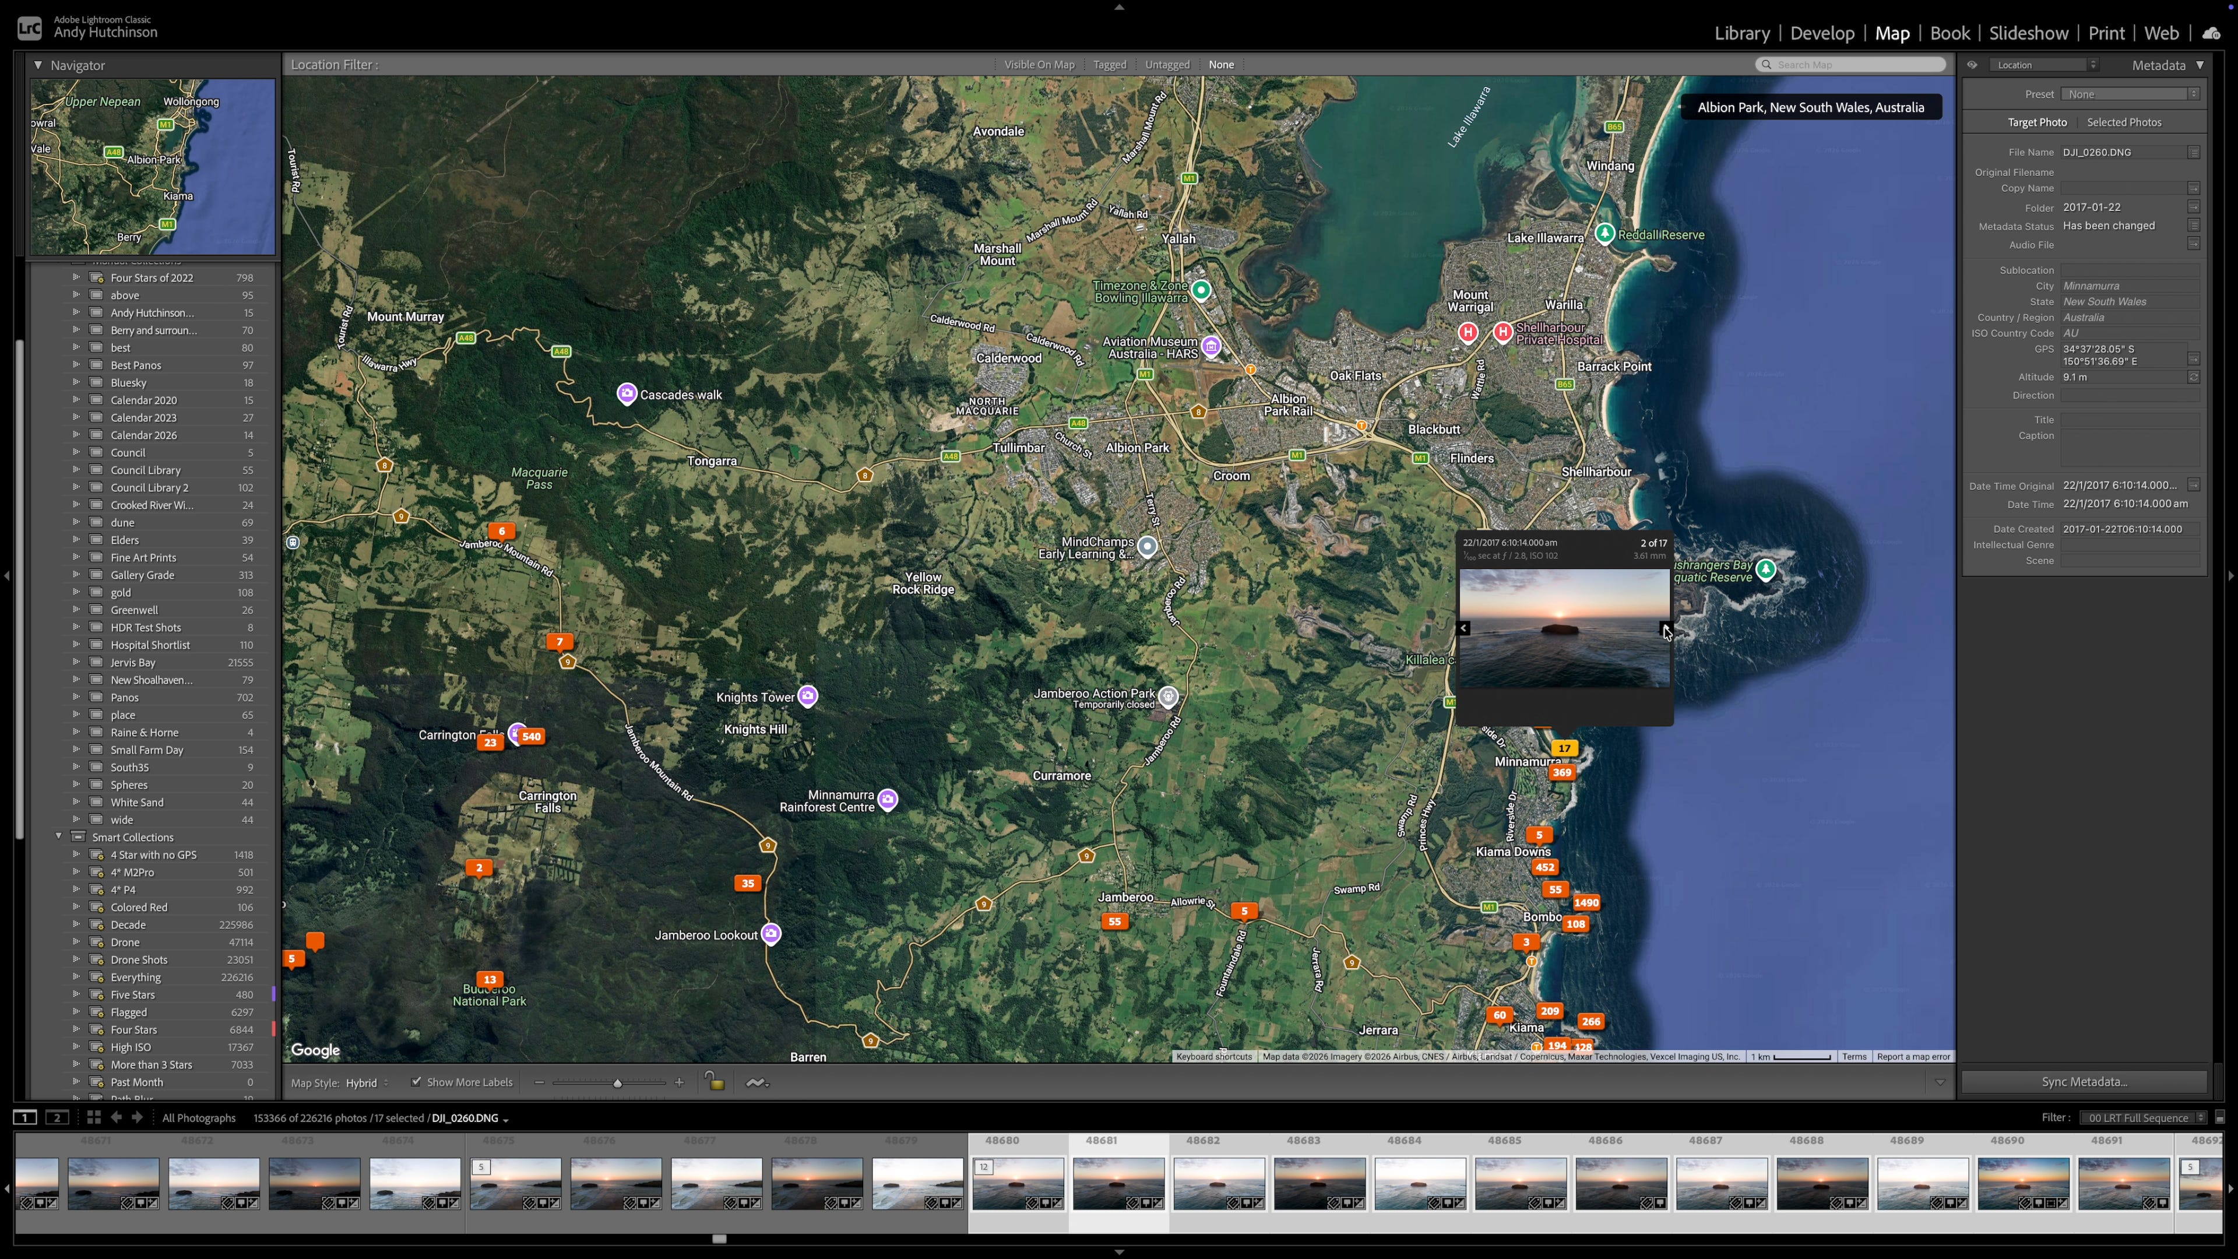Open the metadata Preset dropdown
The image size is (2238, 1259).
2131,94
